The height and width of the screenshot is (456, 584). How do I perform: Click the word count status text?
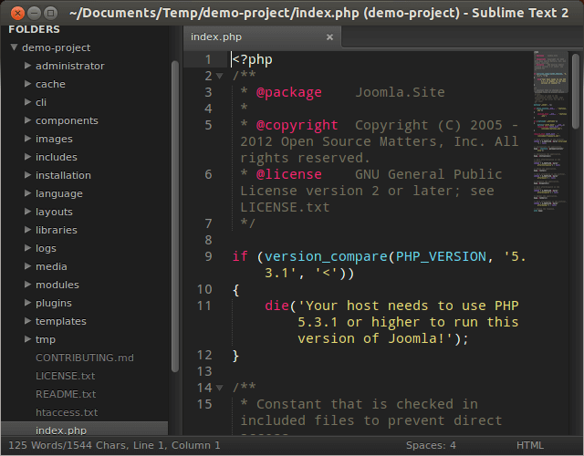(114, 445)
